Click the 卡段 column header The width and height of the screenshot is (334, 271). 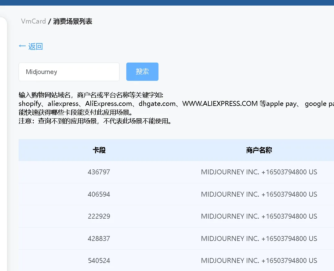pos(99,151)
